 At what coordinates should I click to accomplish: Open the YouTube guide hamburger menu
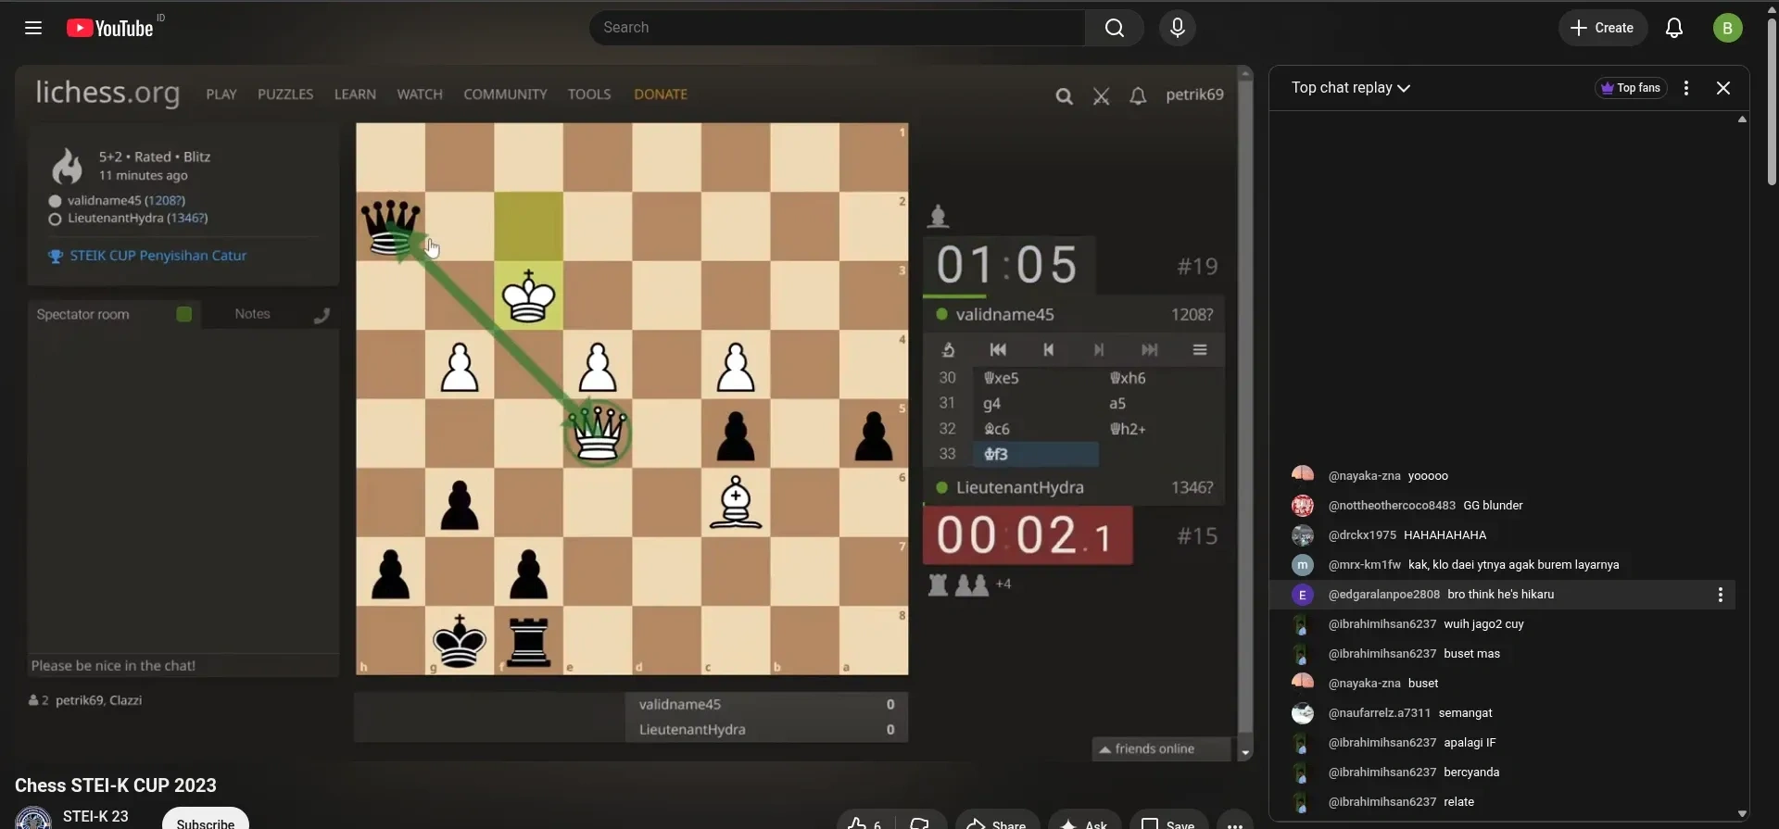coord(33,28)
